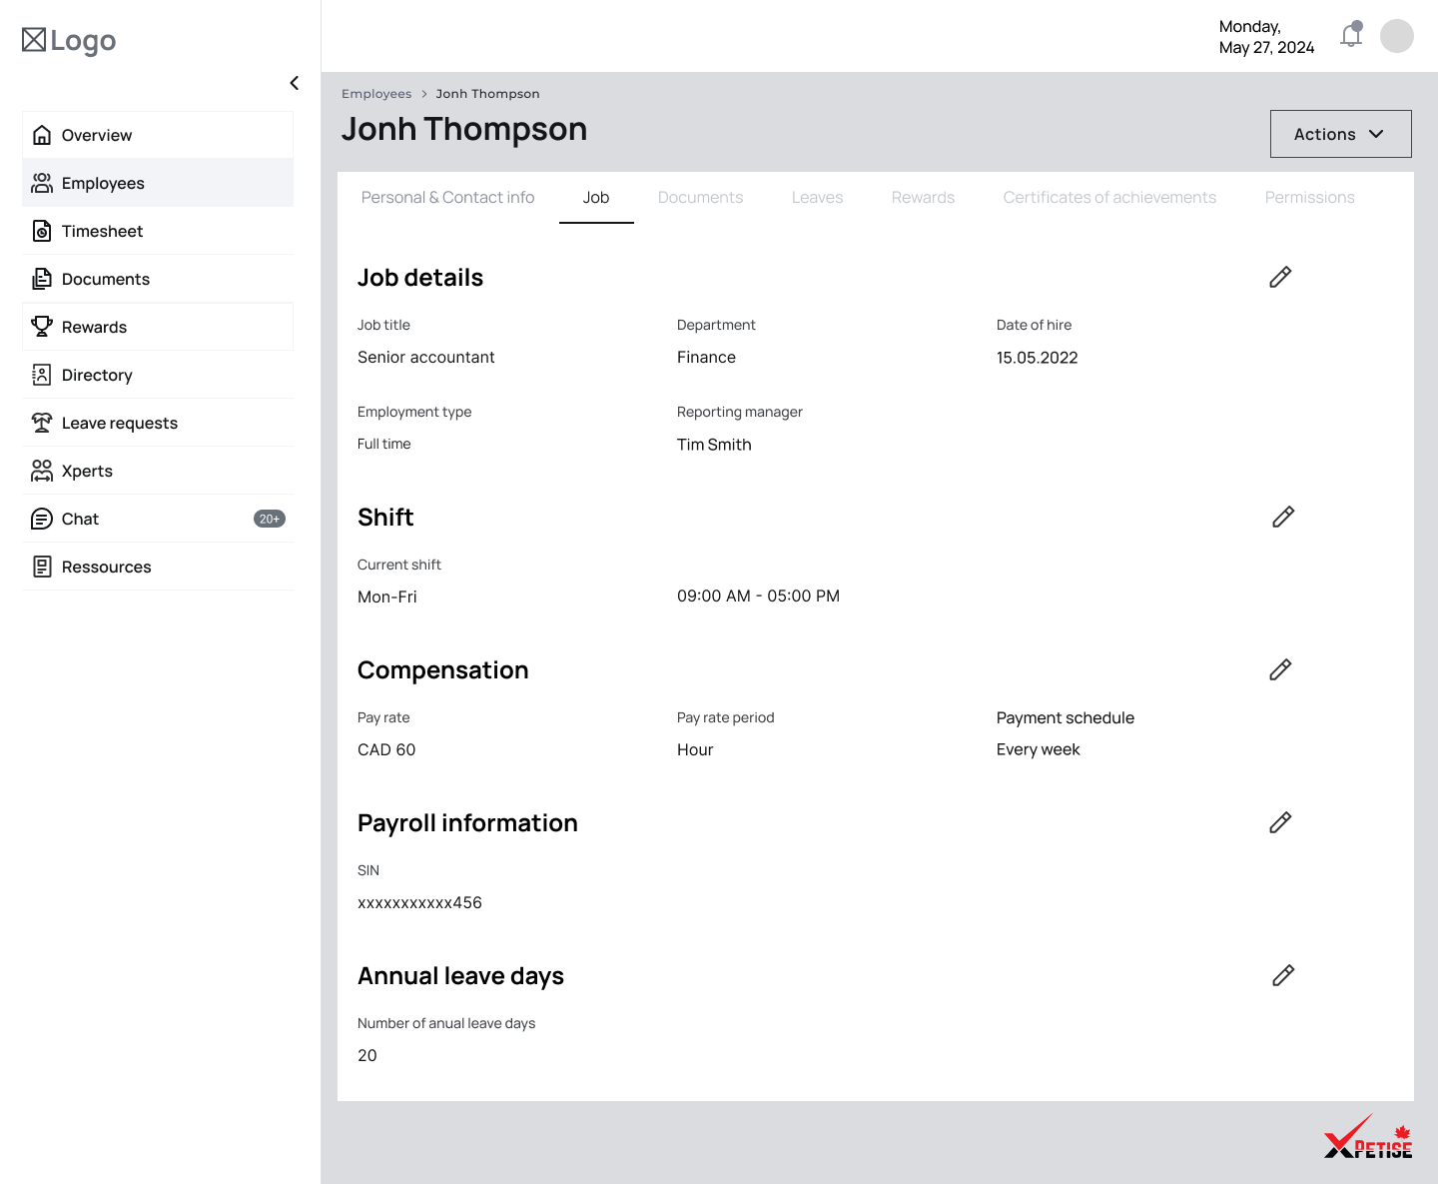Screen dimensions: 1438x1184
Task: Go to Employees via breadcrumb link
Action: (x=376, y=93)
